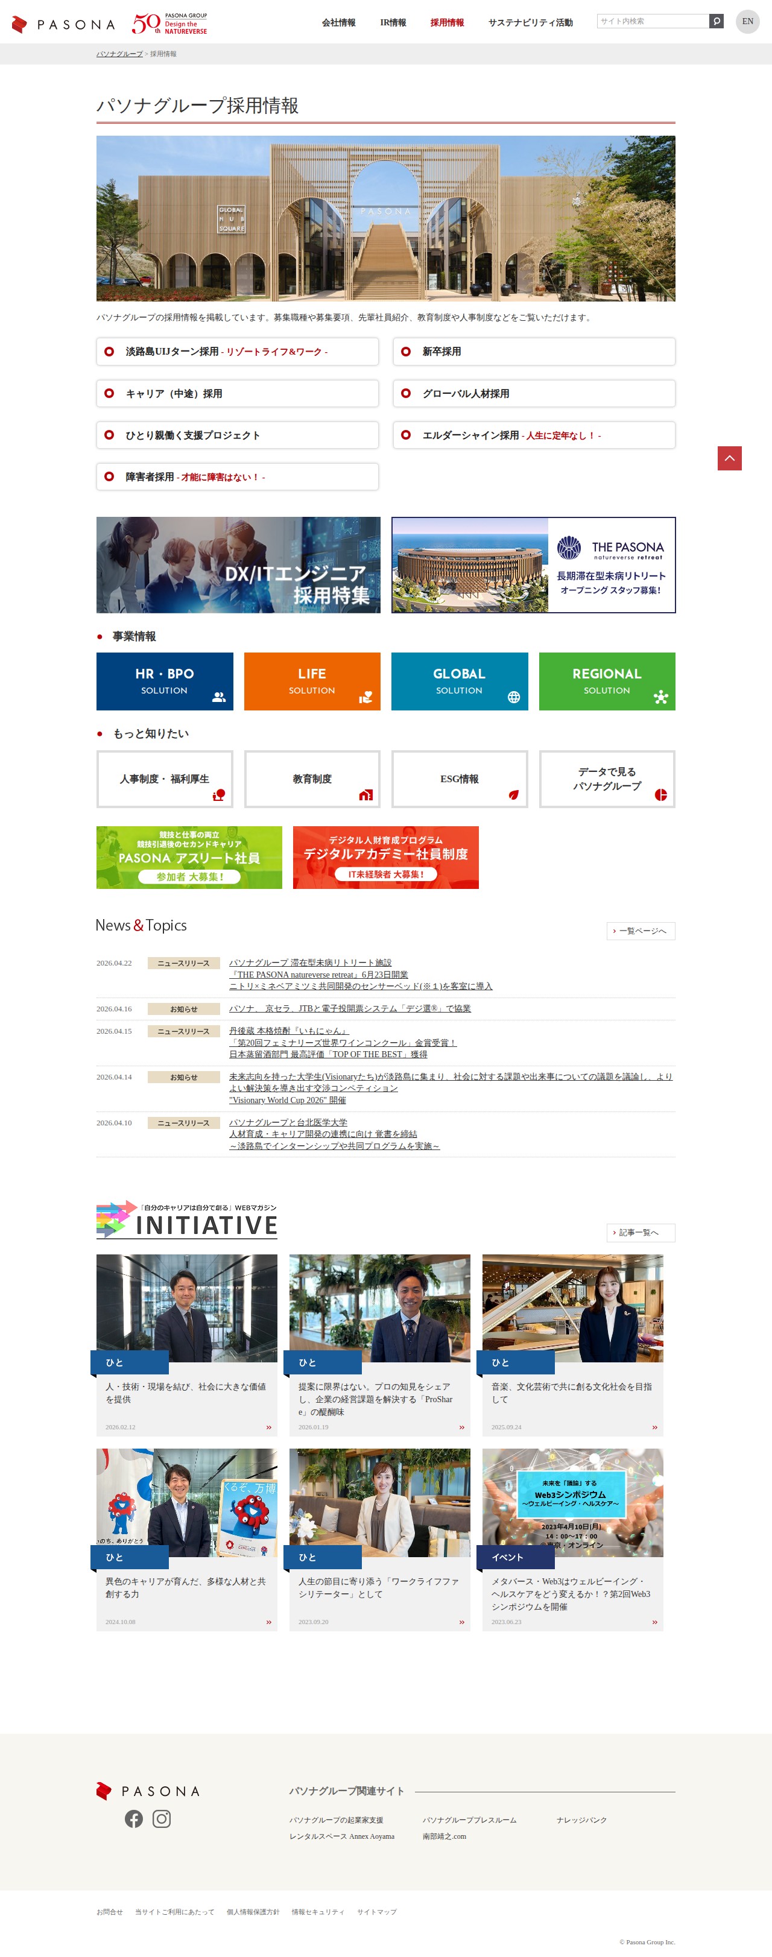Open the 新卒採用 link
This screenshot has width=772, height=1957.
point(533,352)
